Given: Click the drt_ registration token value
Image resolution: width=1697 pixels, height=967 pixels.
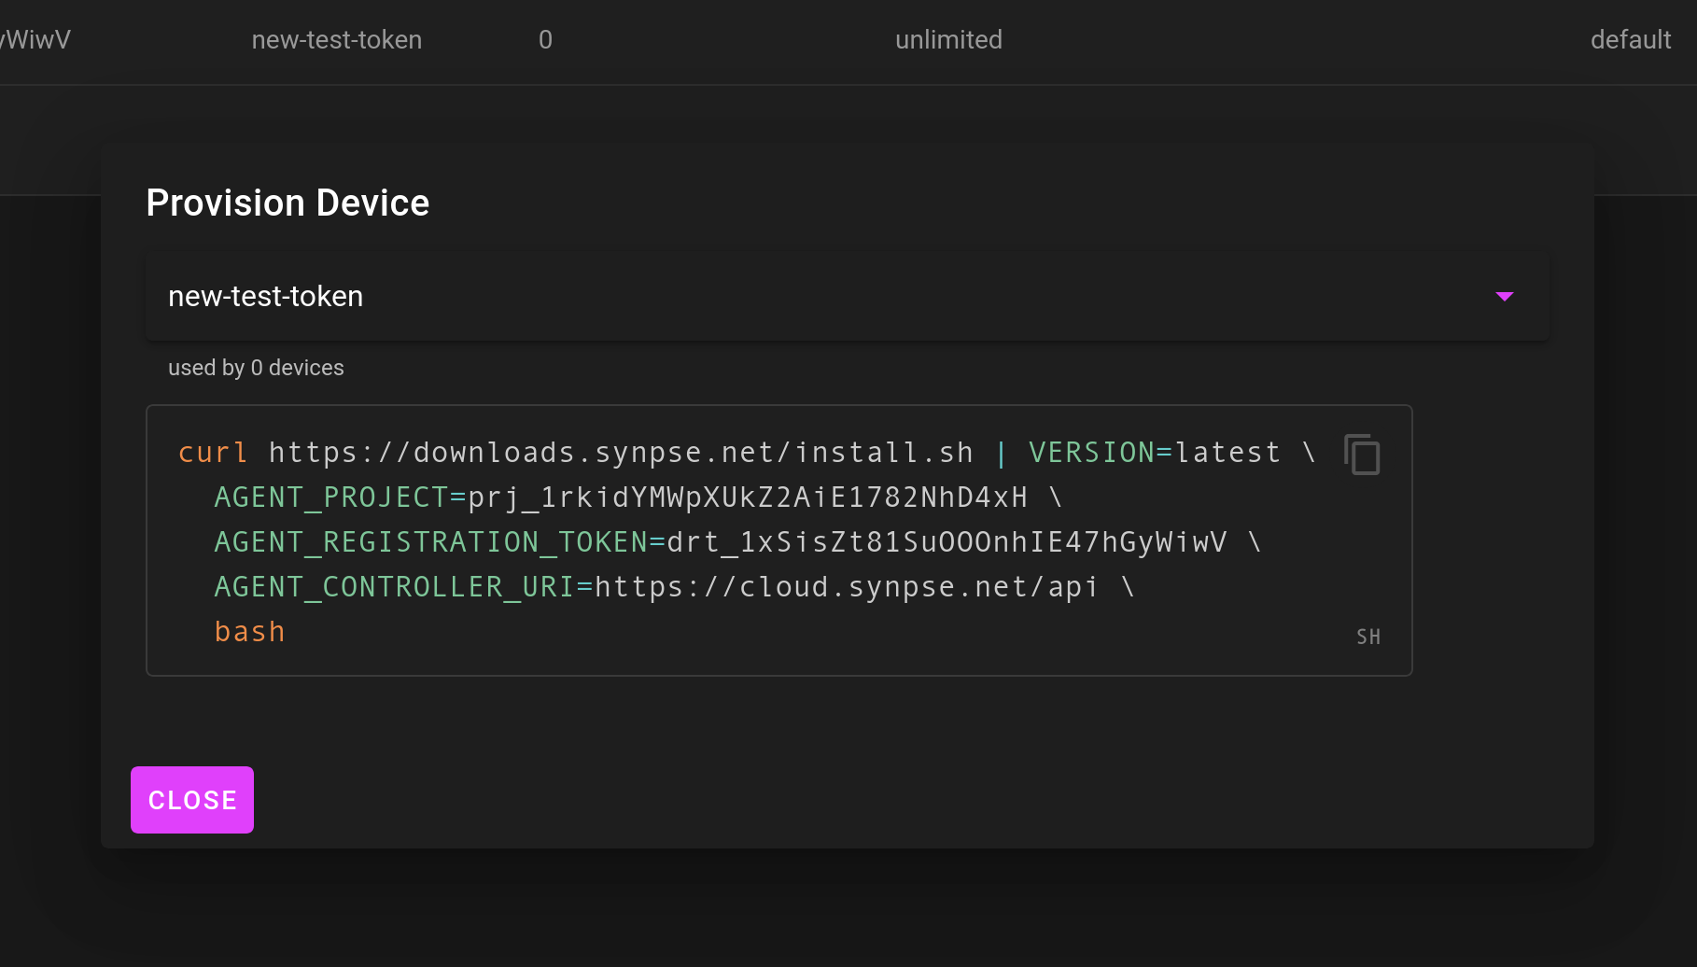Looking at the screenshot, I should [947, 542].
